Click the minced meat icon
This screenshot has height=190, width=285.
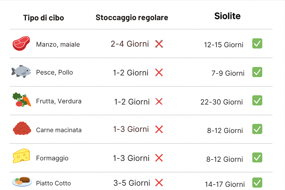[x=22, y=129]
